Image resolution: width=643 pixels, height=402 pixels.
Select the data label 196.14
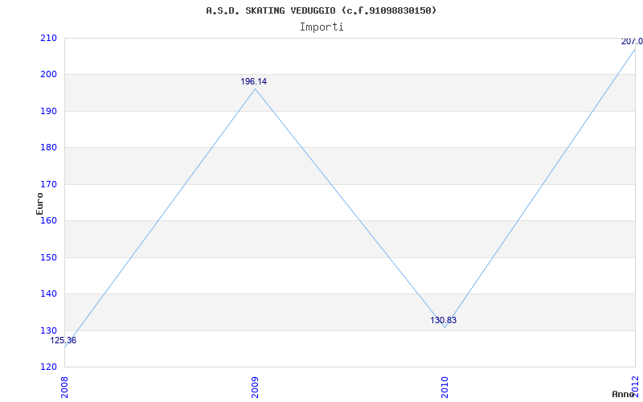[x=253, y=82]
